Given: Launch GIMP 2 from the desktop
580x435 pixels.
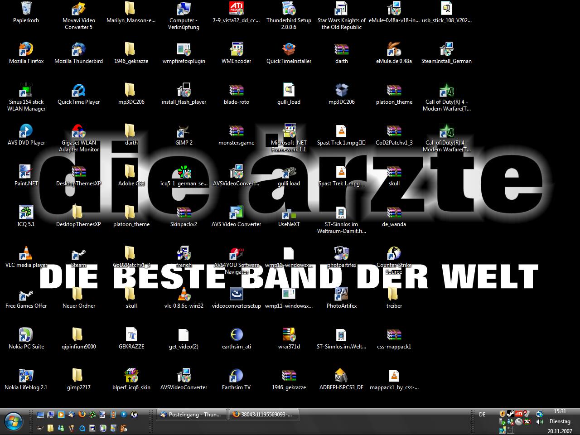Looking at the screenshot, I should point(184,132).
